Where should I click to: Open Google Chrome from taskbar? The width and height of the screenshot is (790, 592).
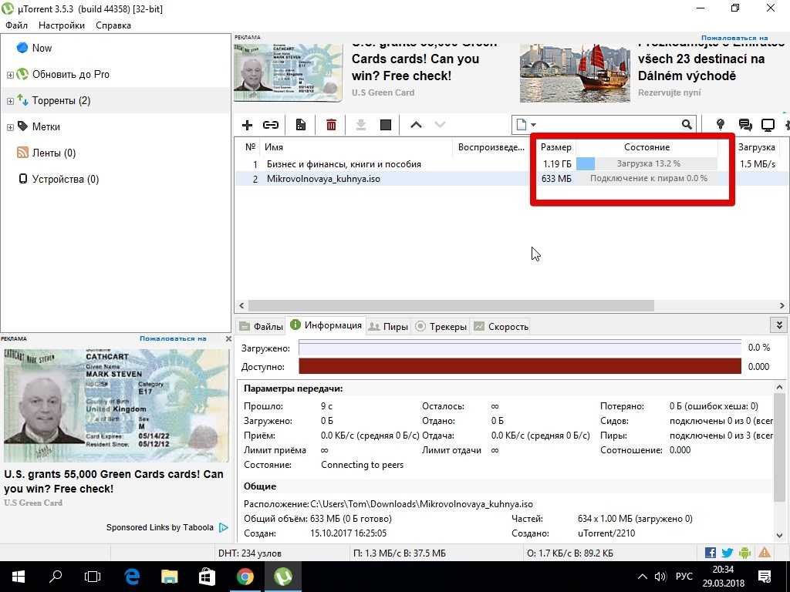point(245,577)
